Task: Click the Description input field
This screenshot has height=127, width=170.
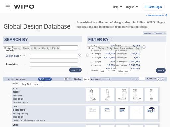Action: tap(54, 64)
